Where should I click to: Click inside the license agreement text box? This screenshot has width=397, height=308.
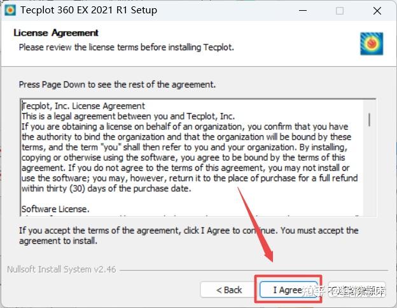[191, 159]
